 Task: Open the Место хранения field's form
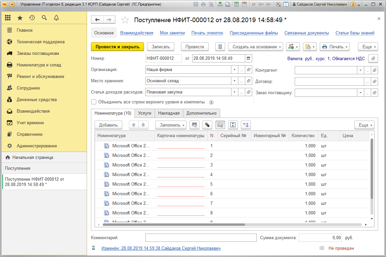(x=249, y=81)
